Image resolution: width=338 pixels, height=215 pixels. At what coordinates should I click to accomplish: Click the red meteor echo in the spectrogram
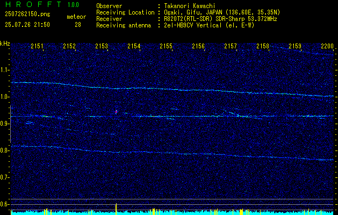116,112
